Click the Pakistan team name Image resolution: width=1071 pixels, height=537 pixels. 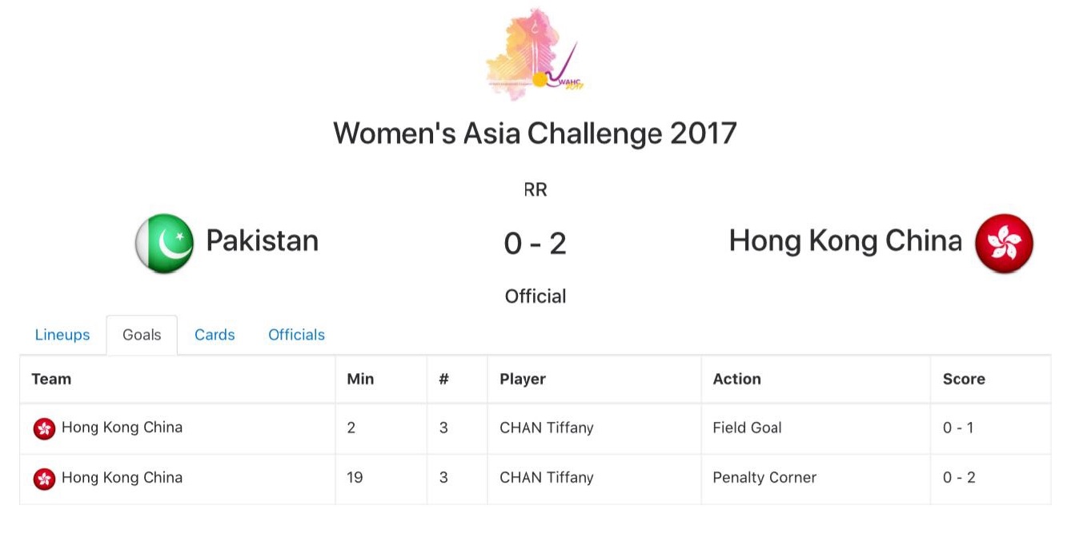[263, 241]
